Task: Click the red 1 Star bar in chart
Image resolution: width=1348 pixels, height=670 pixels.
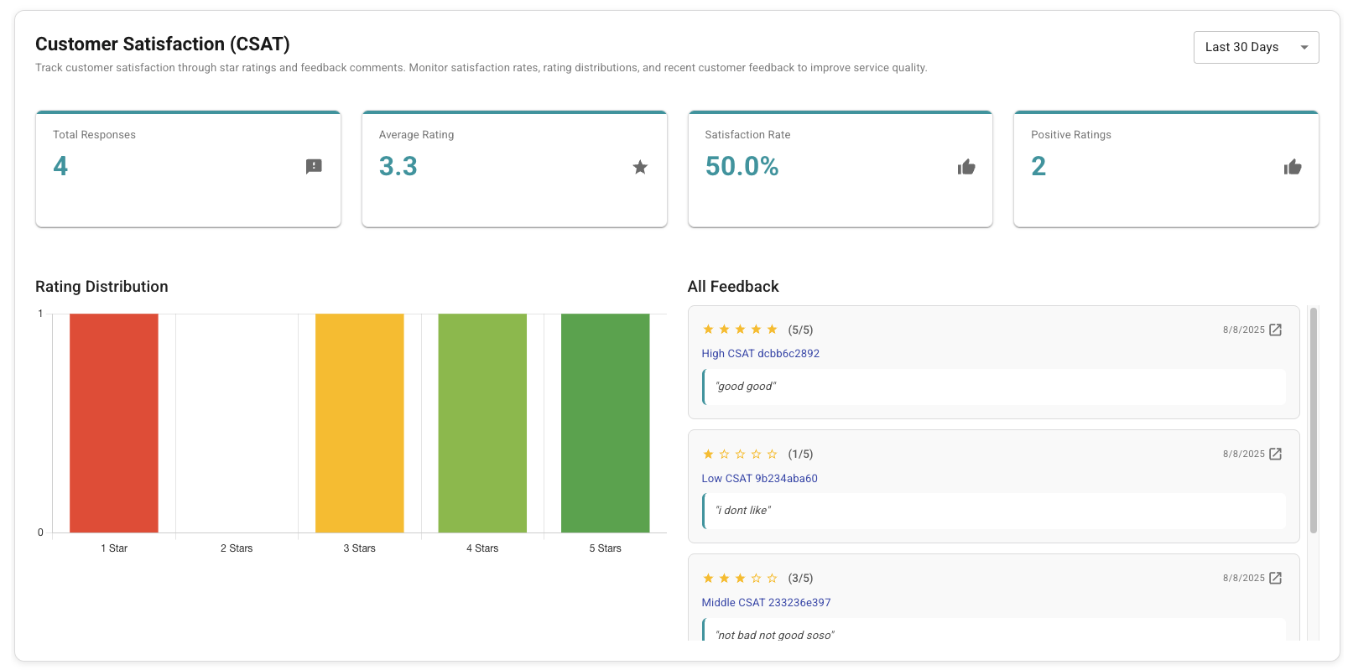Action: (x=114, y=423)
